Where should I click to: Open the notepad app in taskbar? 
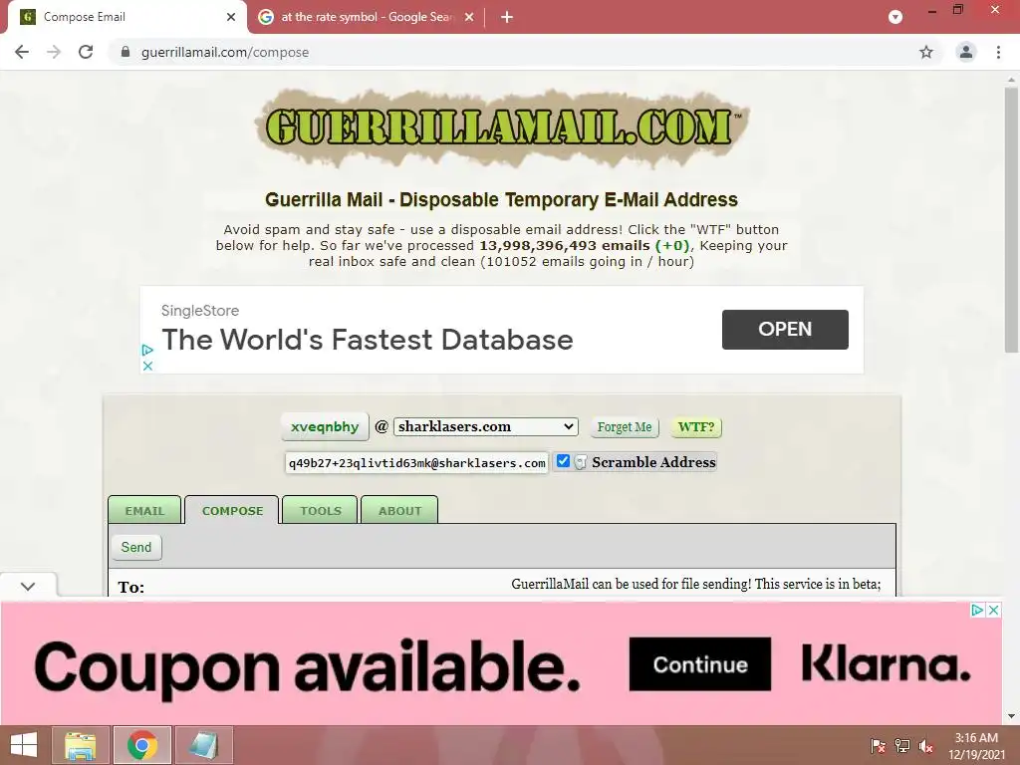pyautogui.click(x=203, y=745)
